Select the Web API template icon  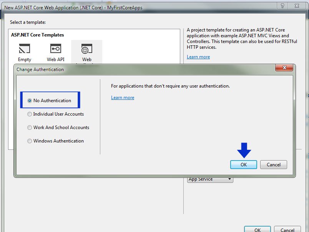56,48
